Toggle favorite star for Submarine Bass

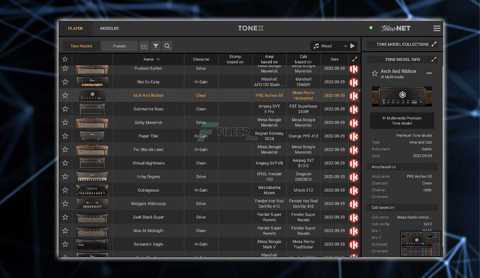pos(65,109)
